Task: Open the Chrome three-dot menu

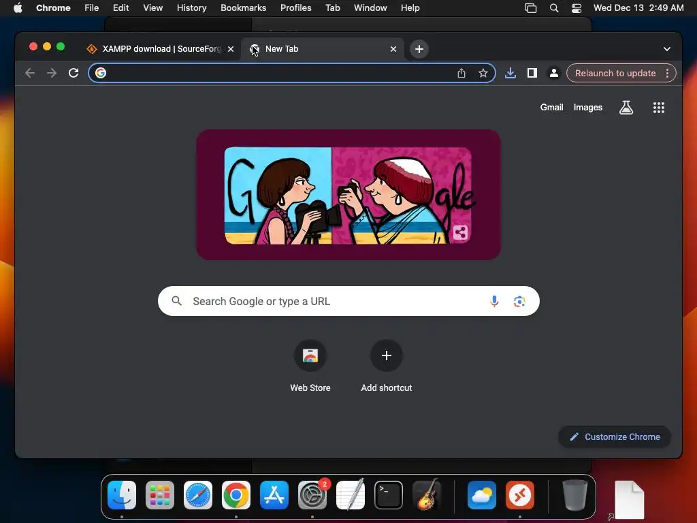Action: click(x=667, y=73)
